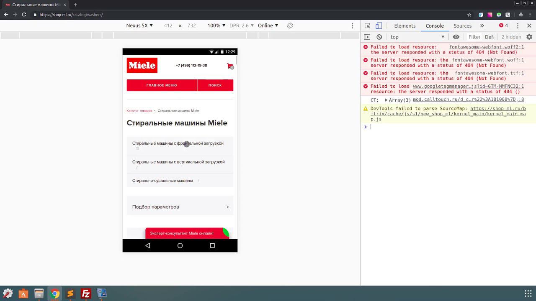Click the browser forward arrow
Screen dimensions: 536x301
pyautogui.click(x=15, y=15)
